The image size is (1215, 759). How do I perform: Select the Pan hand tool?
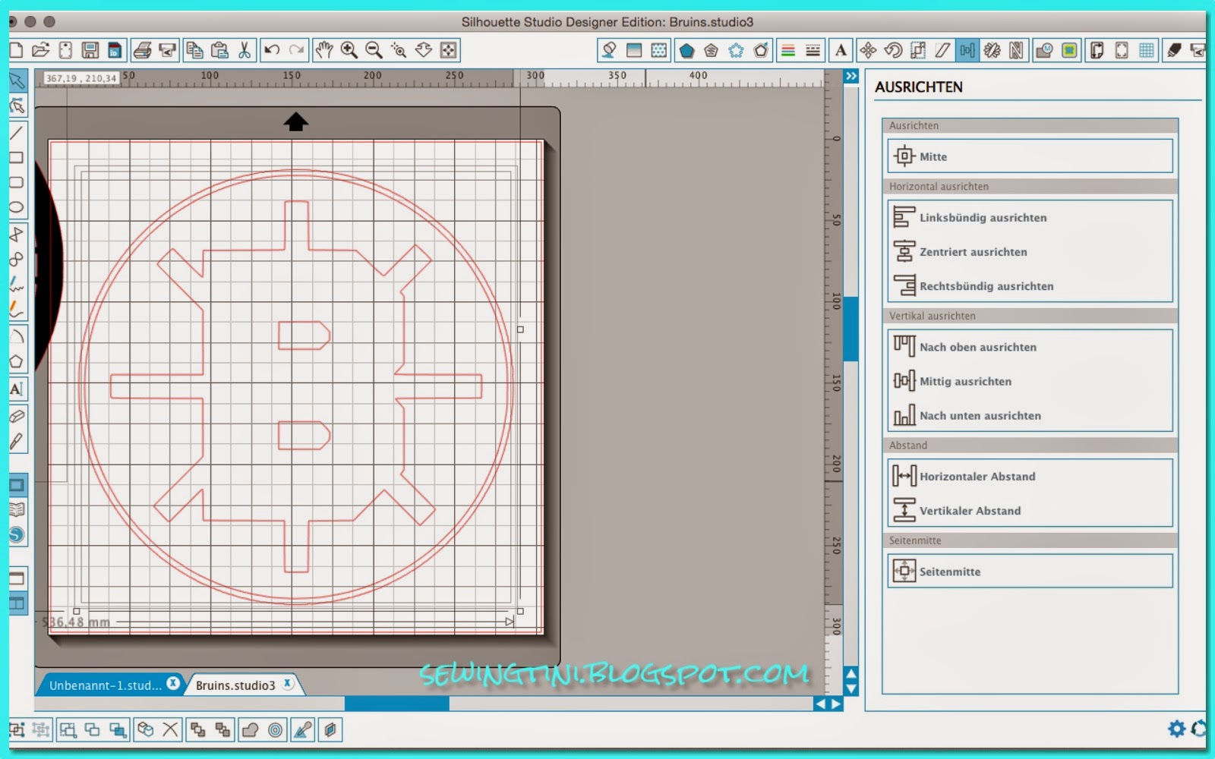pos(324,50)
